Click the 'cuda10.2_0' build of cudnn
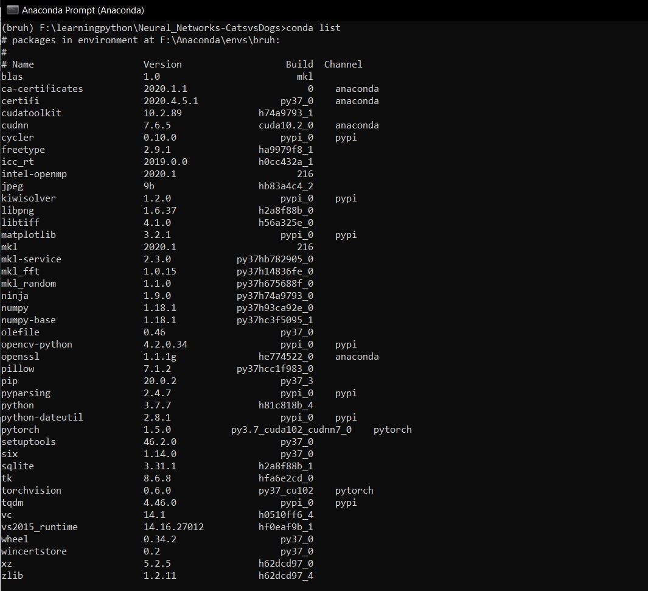Viewport: 648px width, 591px height. (x=286, y=125)
